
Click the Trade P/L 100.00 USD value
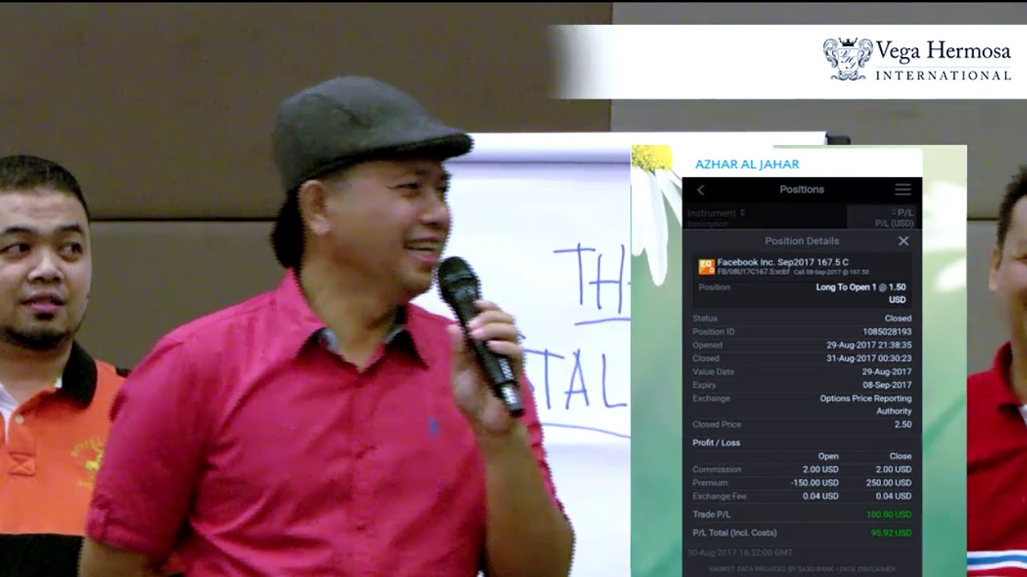[x=888, y=514]
